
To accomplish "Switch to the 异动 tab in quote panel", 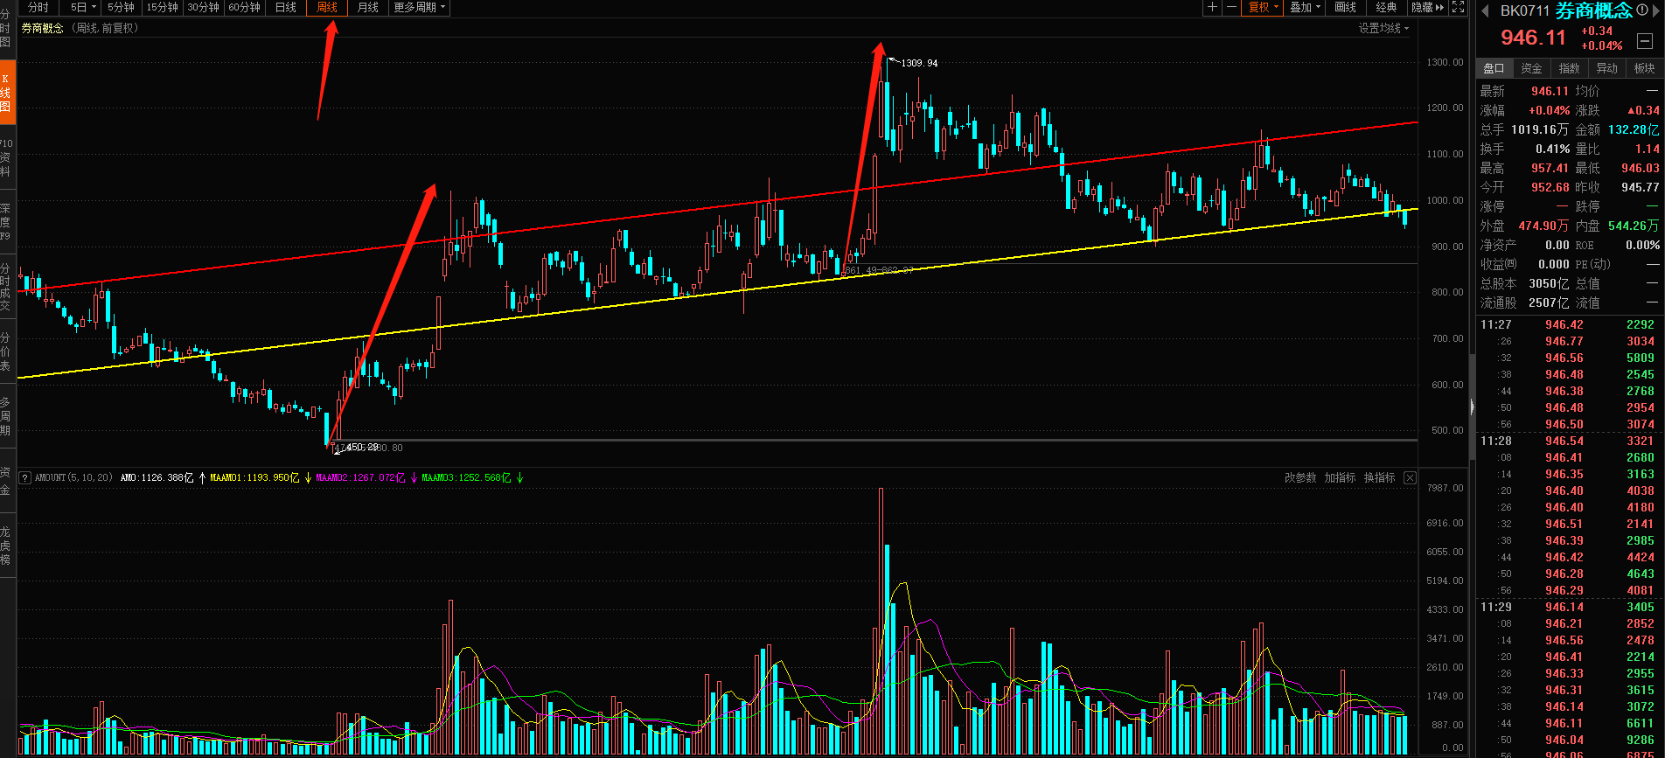I will (1607, 68).
